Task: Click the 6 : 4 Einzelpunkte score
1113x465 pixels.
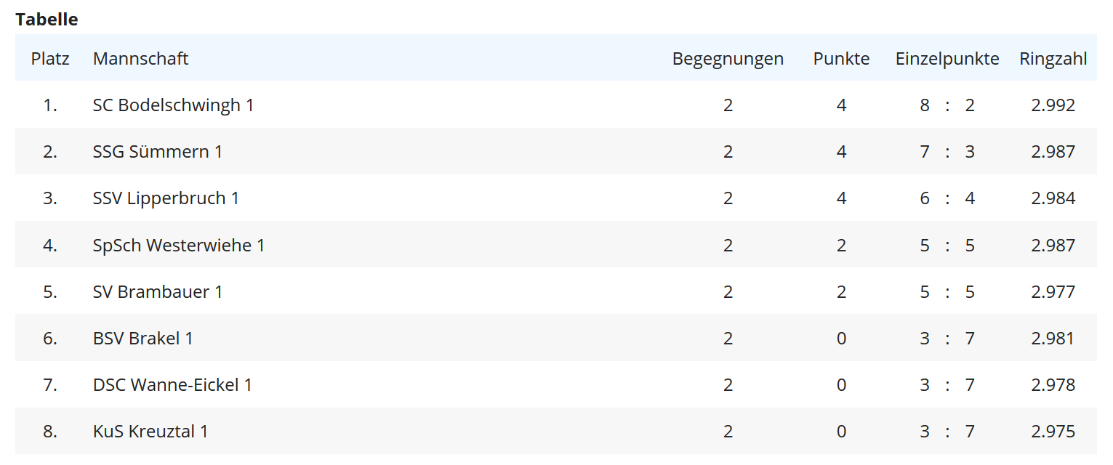Action: click(947, 198)
